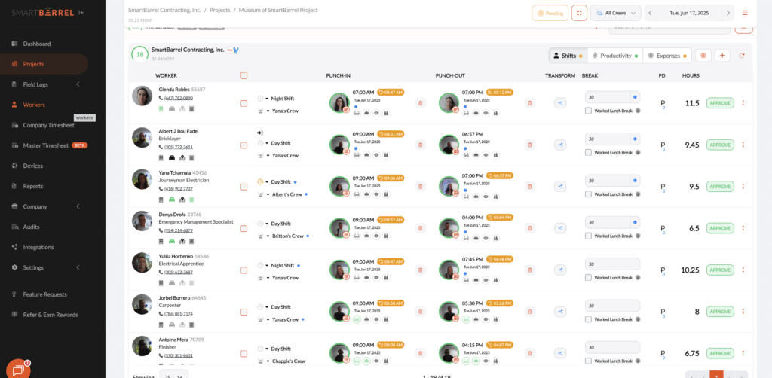Open the hamburger menu next to the date
Screen dimensions: 772x378
[x=745, y=13]
